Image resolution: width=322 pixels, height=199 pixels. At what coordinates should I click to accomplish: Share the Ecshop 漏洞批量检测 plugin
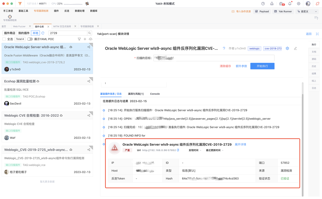[x=89, y=81]
